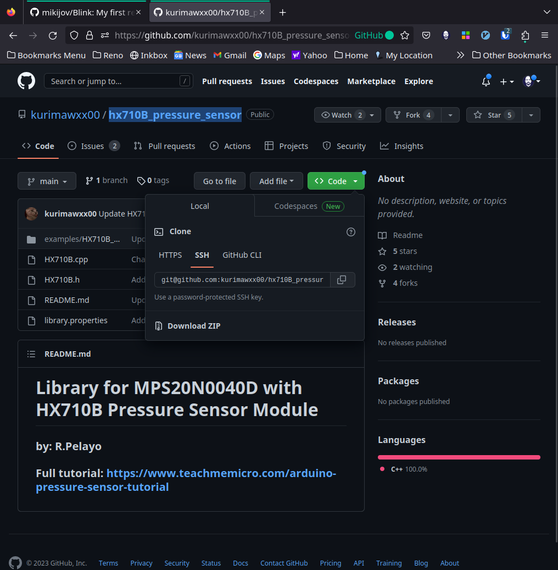558x570 pixels.
Task: Open the site security lock icon
Action: point(90,35)
